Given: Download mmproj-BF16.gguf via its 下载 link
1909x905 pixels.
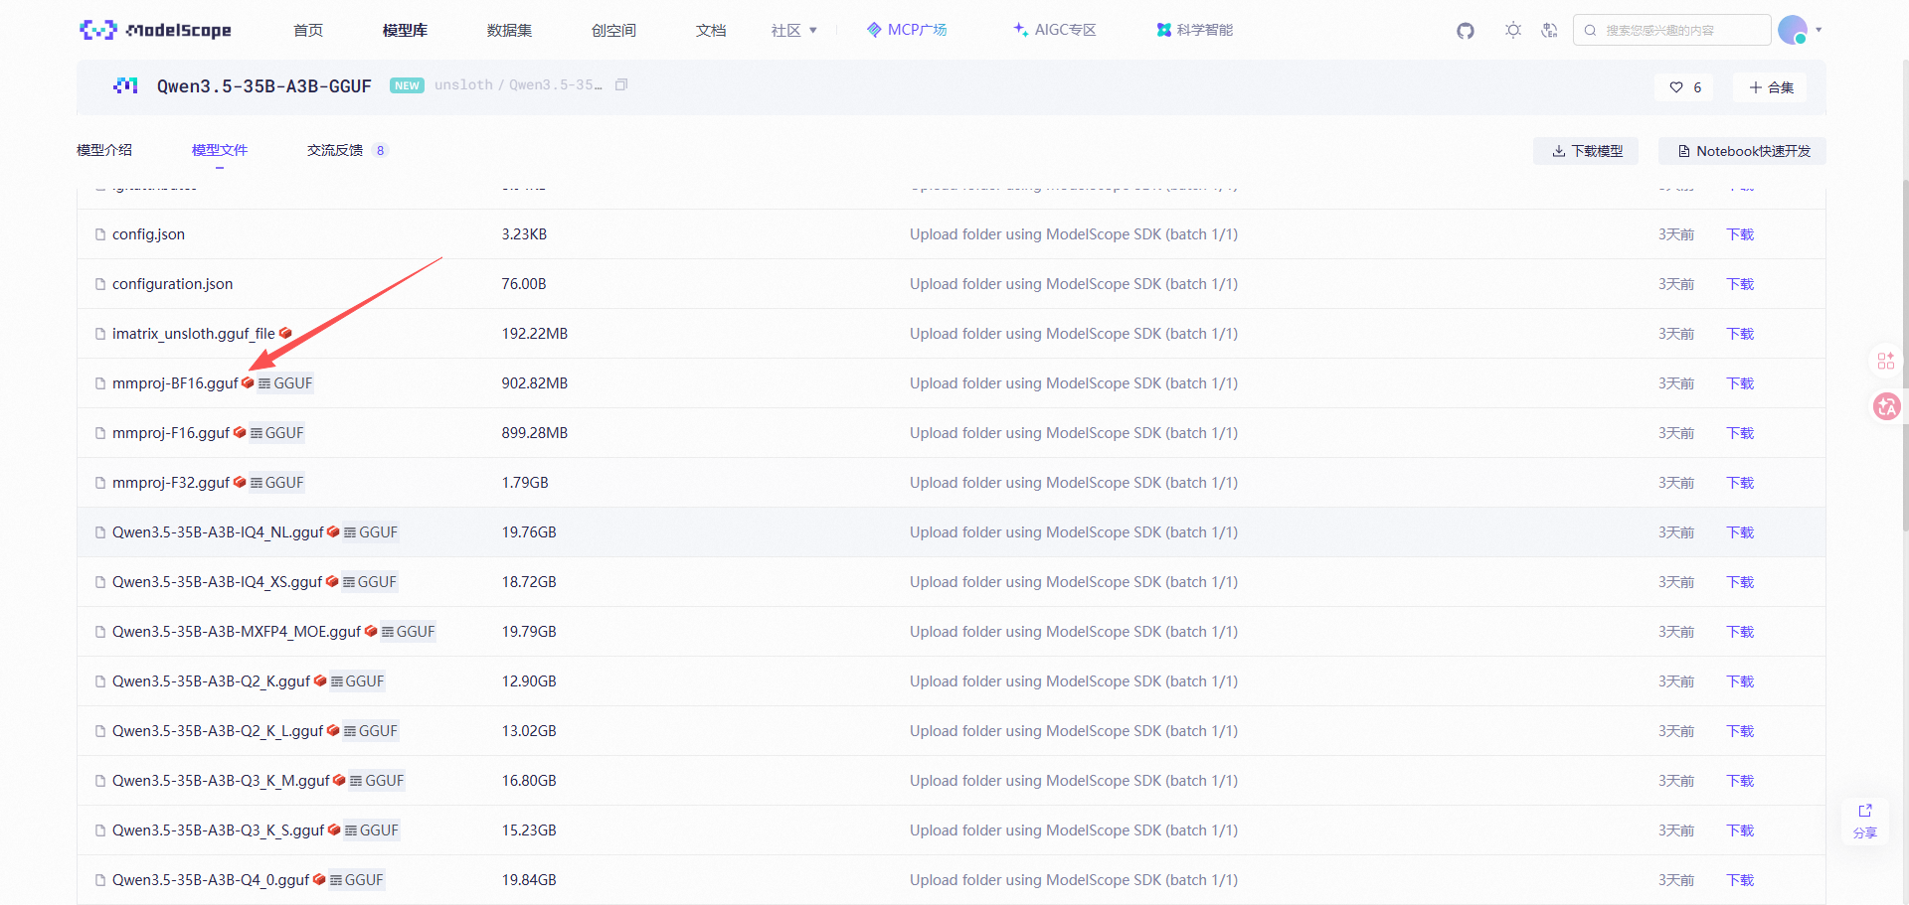Looking at the screenshot, I should (x=1740, y=383).
